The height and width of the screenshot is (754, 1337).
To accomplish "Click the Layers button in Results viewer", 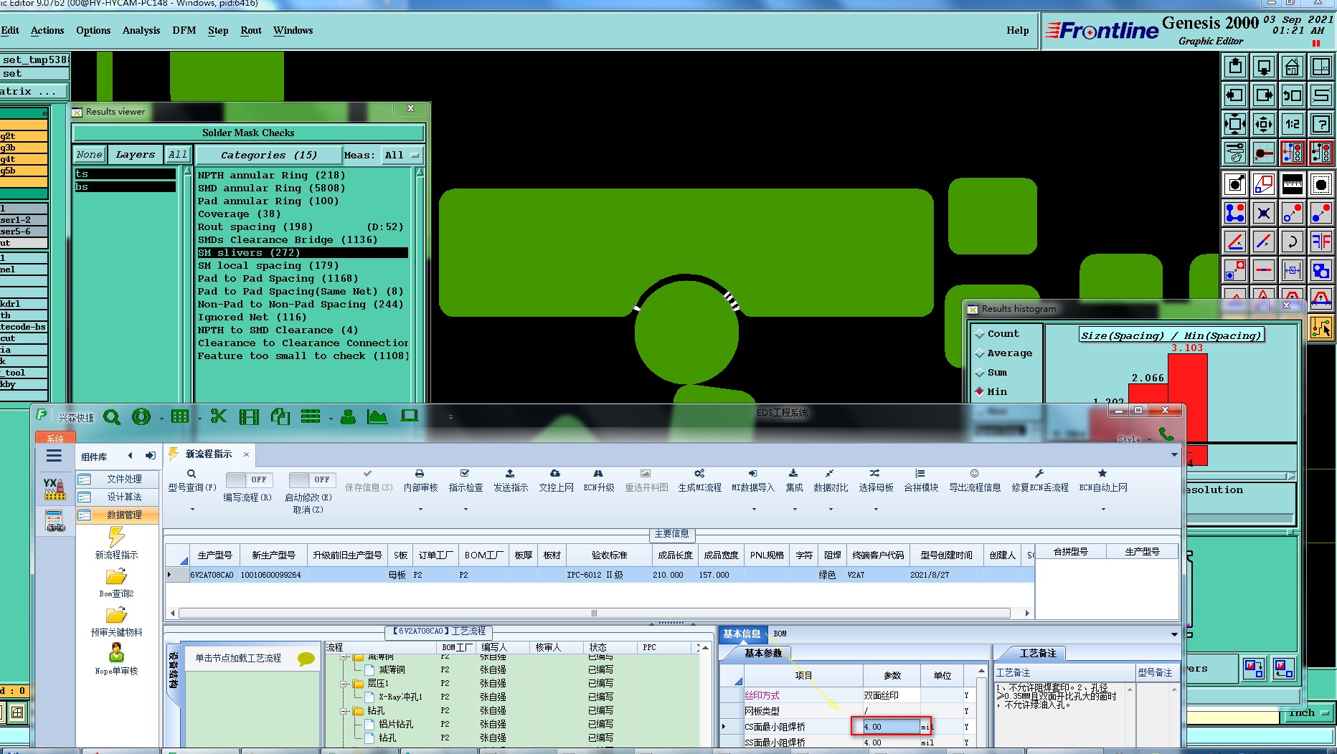I will point(136,154).
